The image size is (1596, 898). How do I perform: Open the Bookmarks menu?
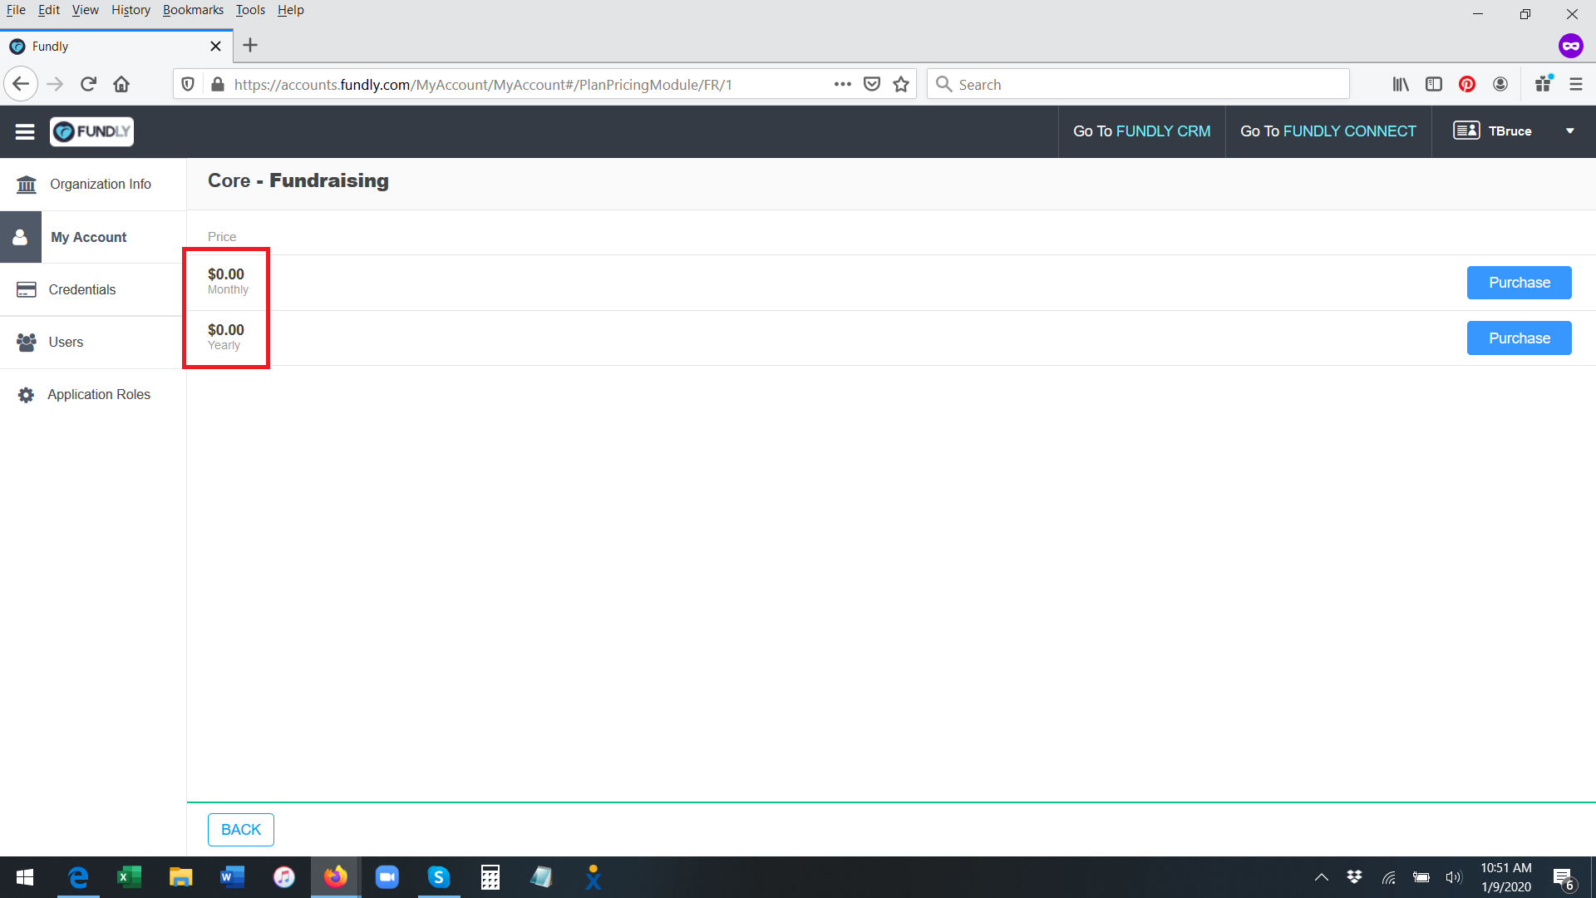click(193, 10)
